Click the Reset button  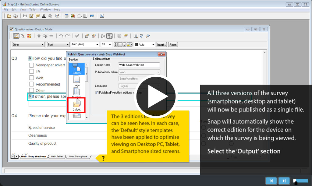[173, 44]
